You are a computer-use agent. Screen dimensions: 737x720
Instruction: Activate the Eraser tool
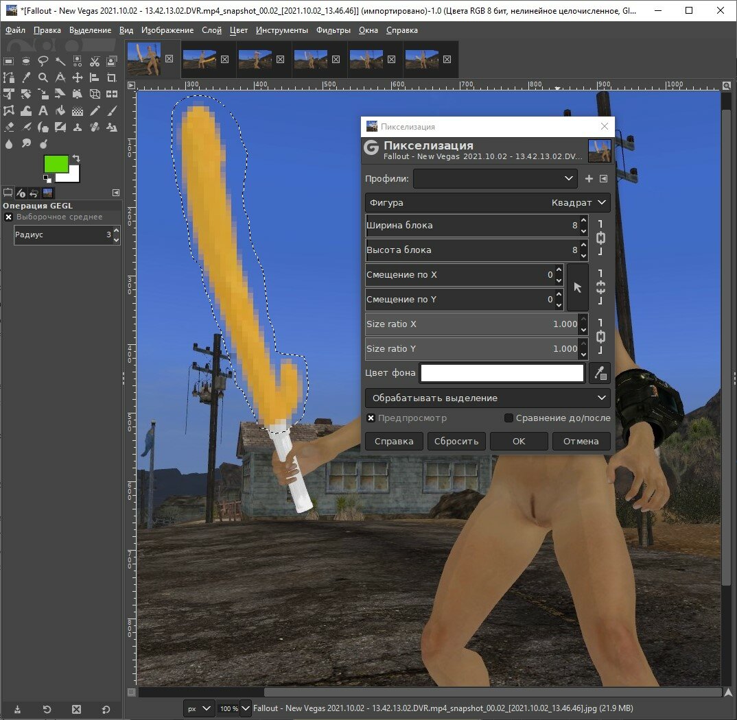(x=9, y=128)
